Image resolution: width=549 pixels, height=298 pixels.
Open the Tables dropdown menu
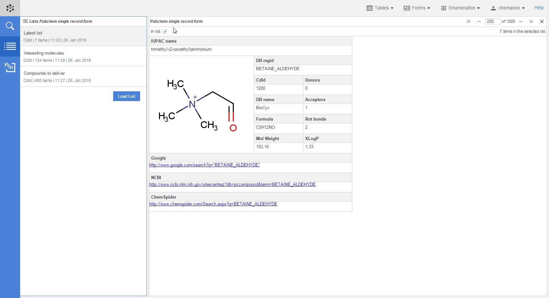(380, 8)
